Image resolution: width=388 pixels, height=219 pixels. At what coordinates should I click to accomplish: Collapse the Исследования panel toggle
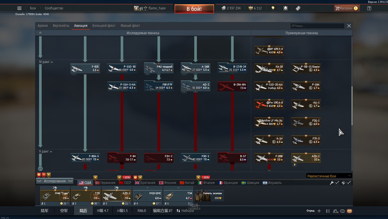(x=54, y=181)
